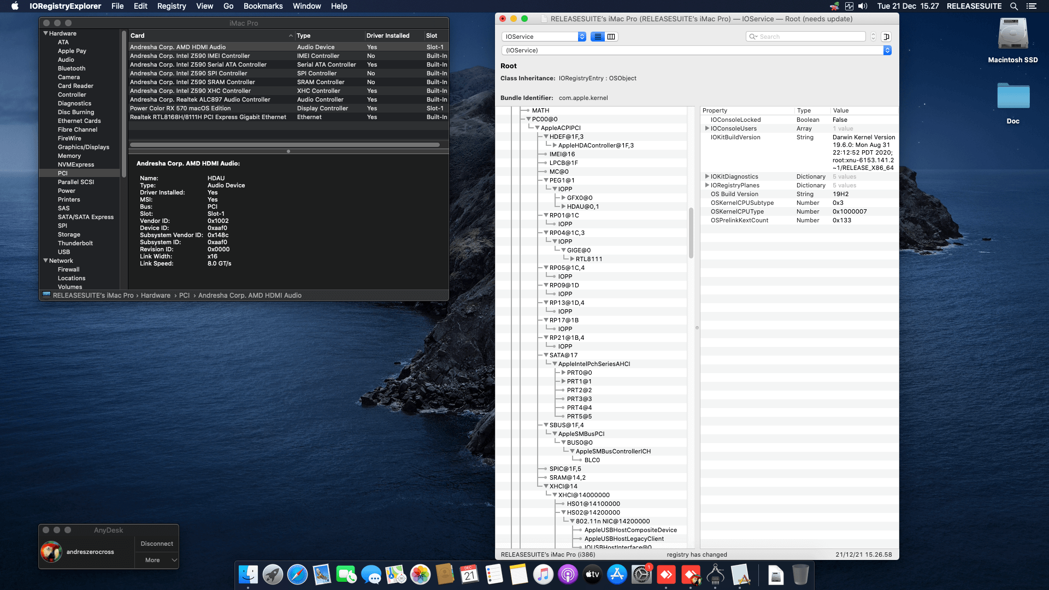This screenshot has height=590, width=1049.
Task: Open Photos from the Dock
Action: [x=420, y=575]
